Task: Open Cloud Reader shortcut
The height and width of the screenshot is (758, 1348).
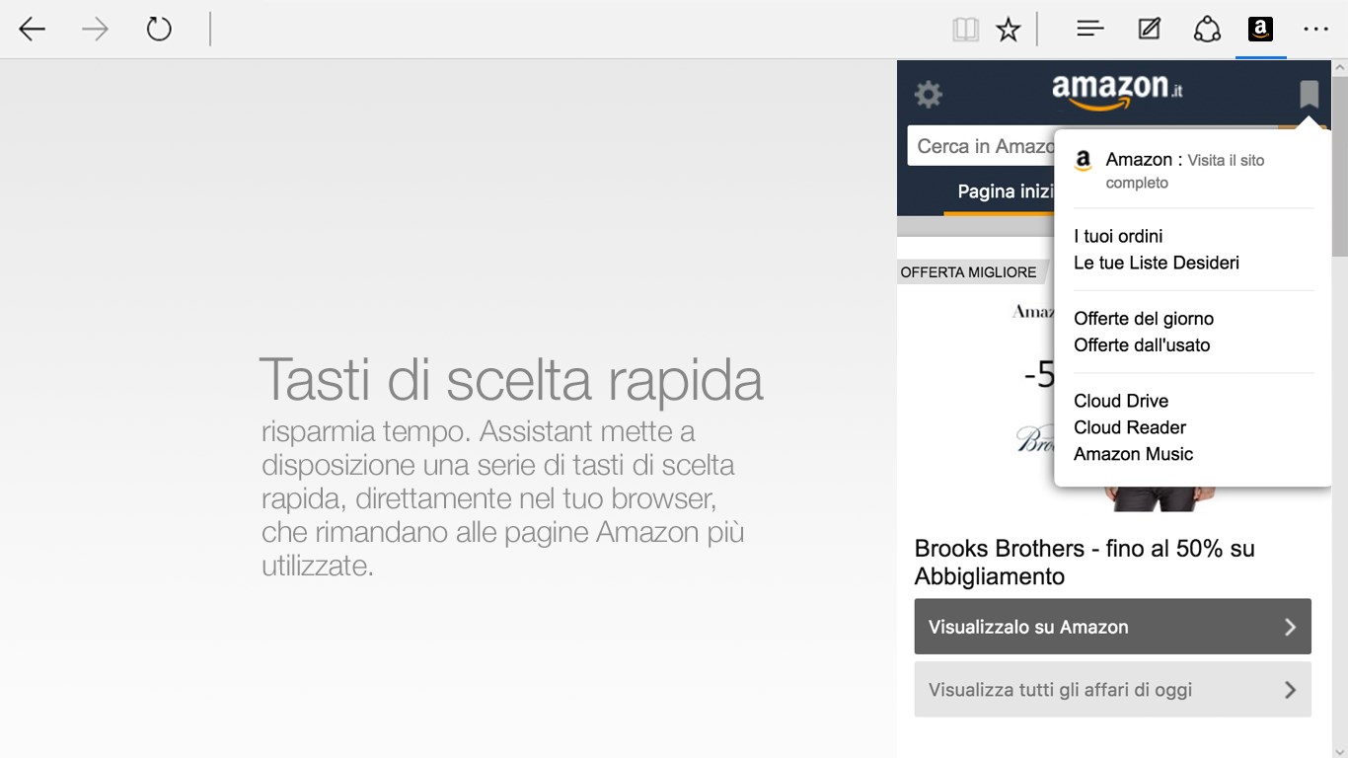Action: [x=1130, y=427]
